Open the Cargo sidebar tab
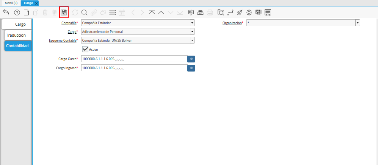Image resolution: width=378 pixels, height=165 pixels. click(x=17, y=24)
